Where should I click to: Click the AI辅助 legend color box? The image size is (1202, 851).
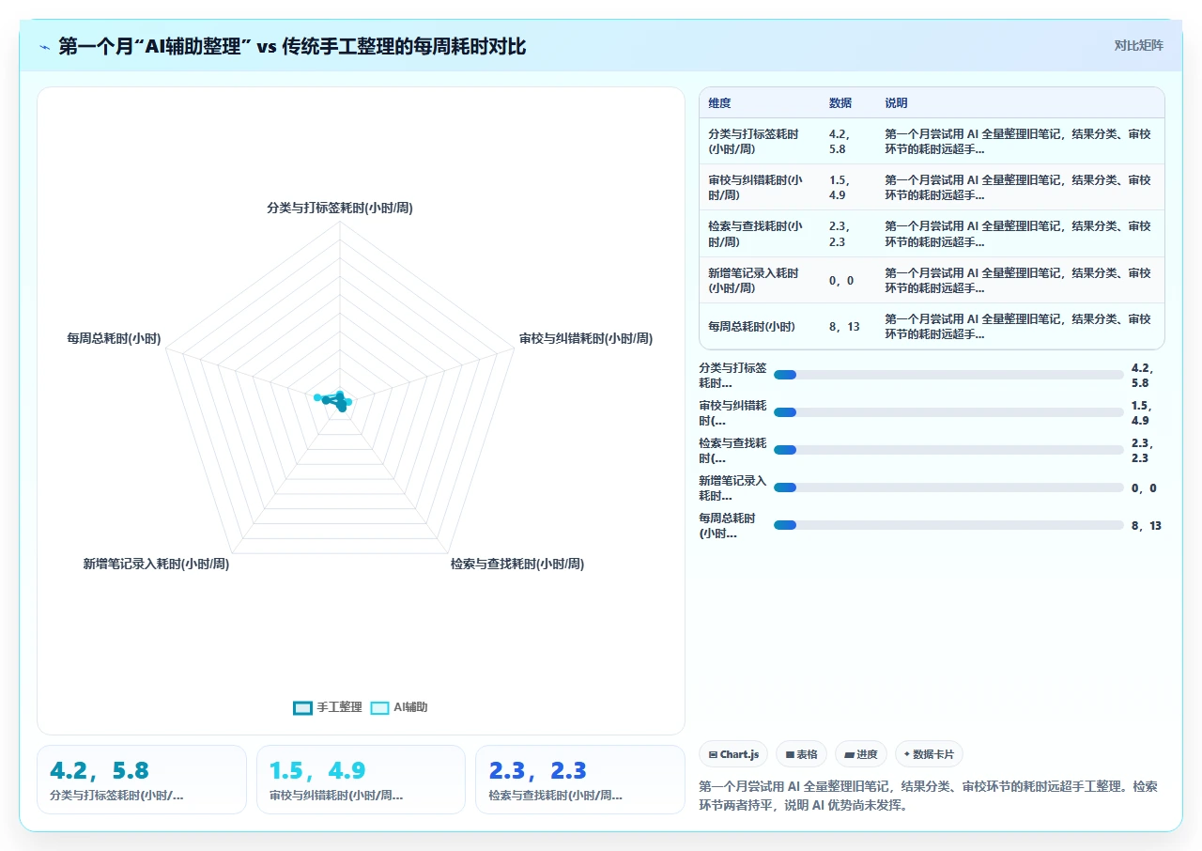[379, 708]
